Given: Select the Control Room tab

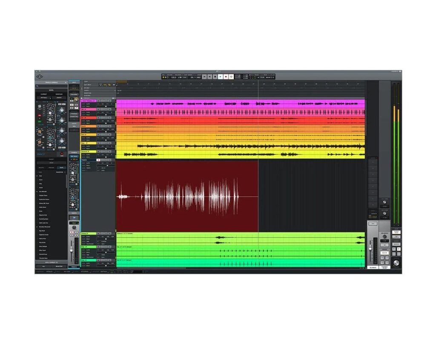Looking at the screenshot, I should click(385, 267).
